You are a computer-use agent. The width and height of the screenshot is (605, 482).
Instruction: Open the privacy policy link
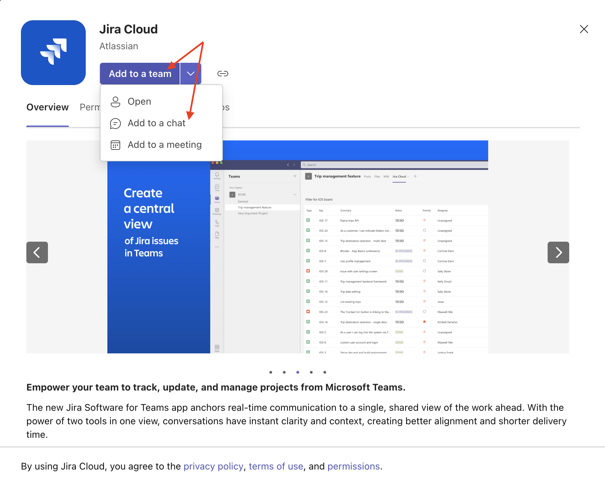[x=213, y=466]
